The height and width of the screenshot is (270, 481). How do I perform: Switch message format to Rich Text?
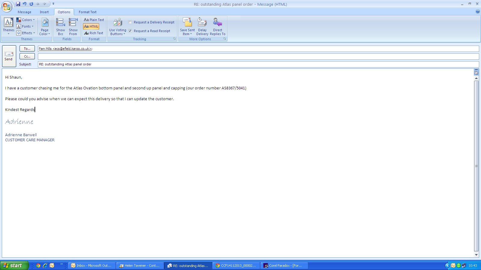coord(93,33)
